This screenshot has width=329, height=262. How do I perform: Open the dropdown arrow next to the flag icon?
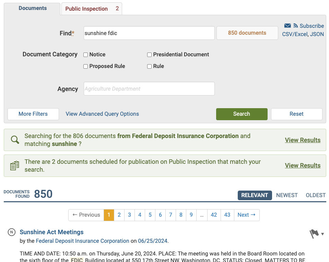[322, 234]
